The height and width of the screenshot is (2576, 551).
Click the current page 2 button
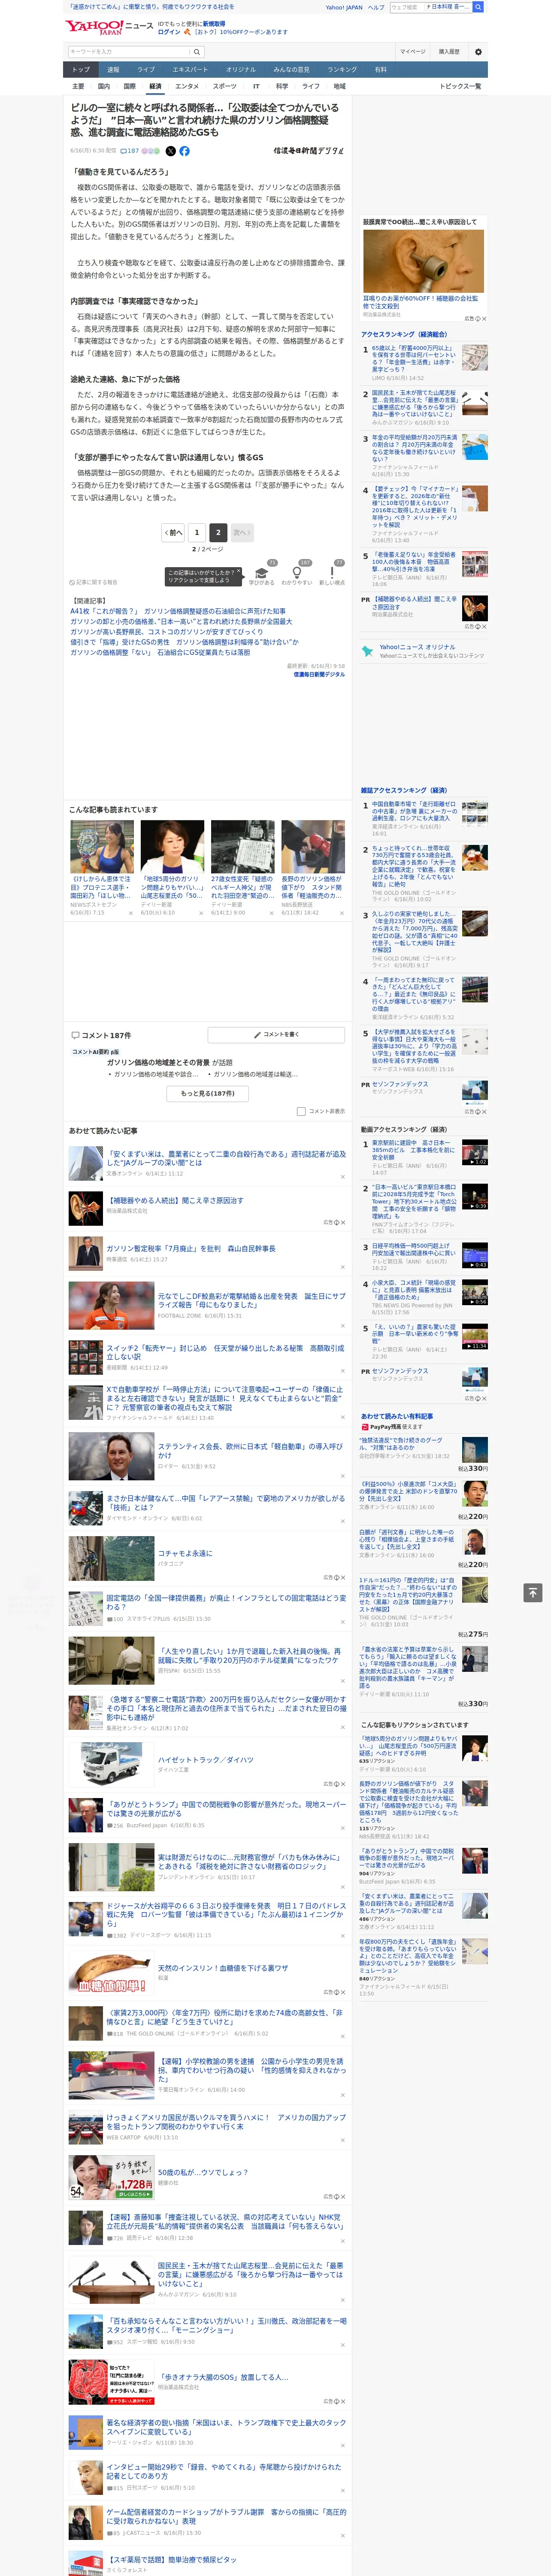coord(218,533)
